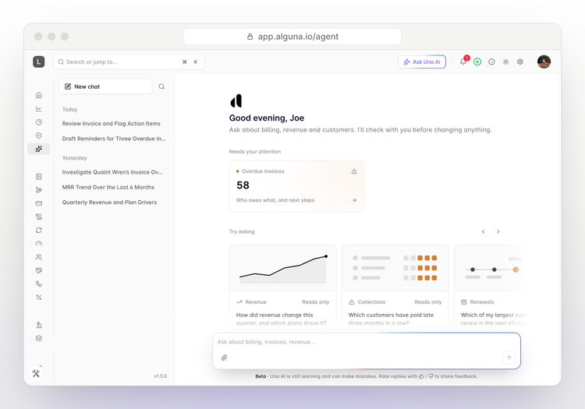The width and height of the screenshot is (585, 409).
Task: Click the receipt scroll sidebar icon
Action: click(39, 217)
